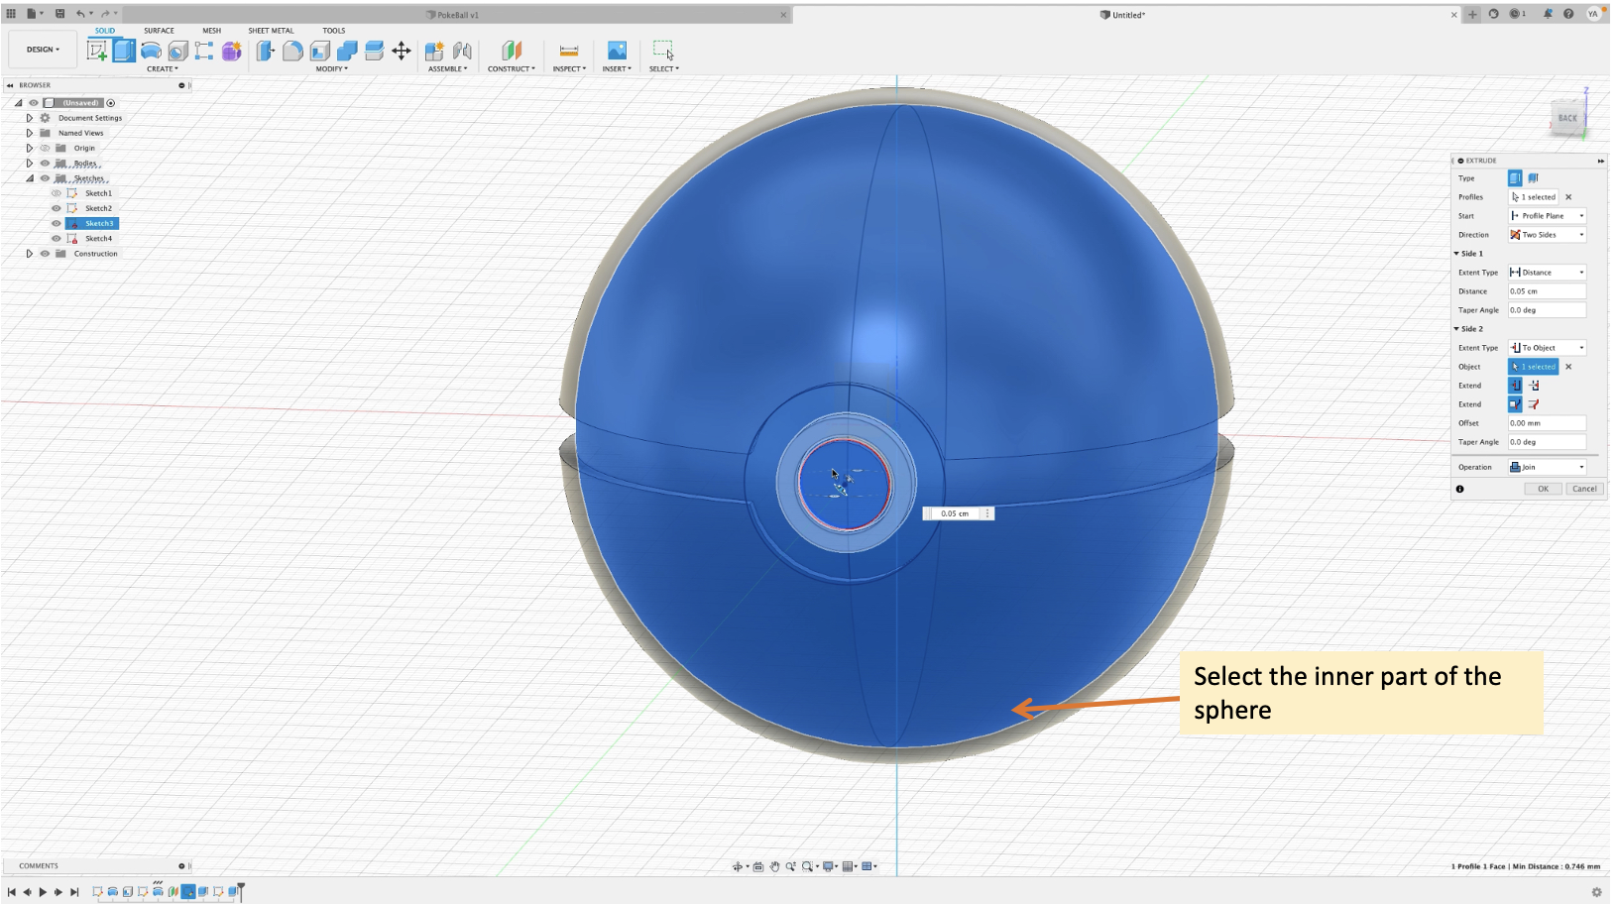Image resolution: width=1618 pixels, height=904 pixels.
Task: Clear the Profiles selection with X
Action: (x=1568, y=197)
